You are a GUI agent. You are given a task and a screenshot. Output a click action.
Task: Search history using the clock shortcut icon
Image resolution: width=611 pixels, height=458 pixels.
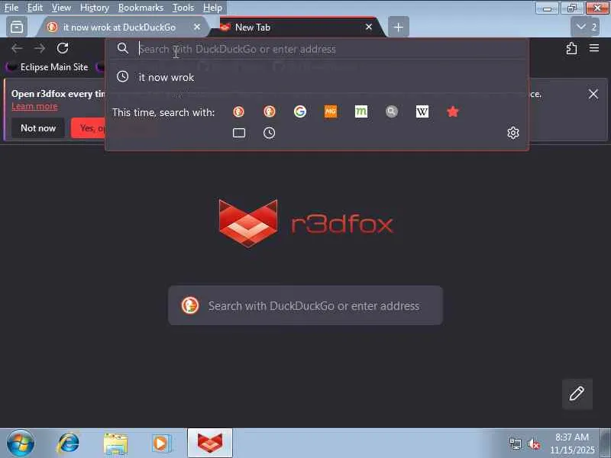[x=269, y=133]
